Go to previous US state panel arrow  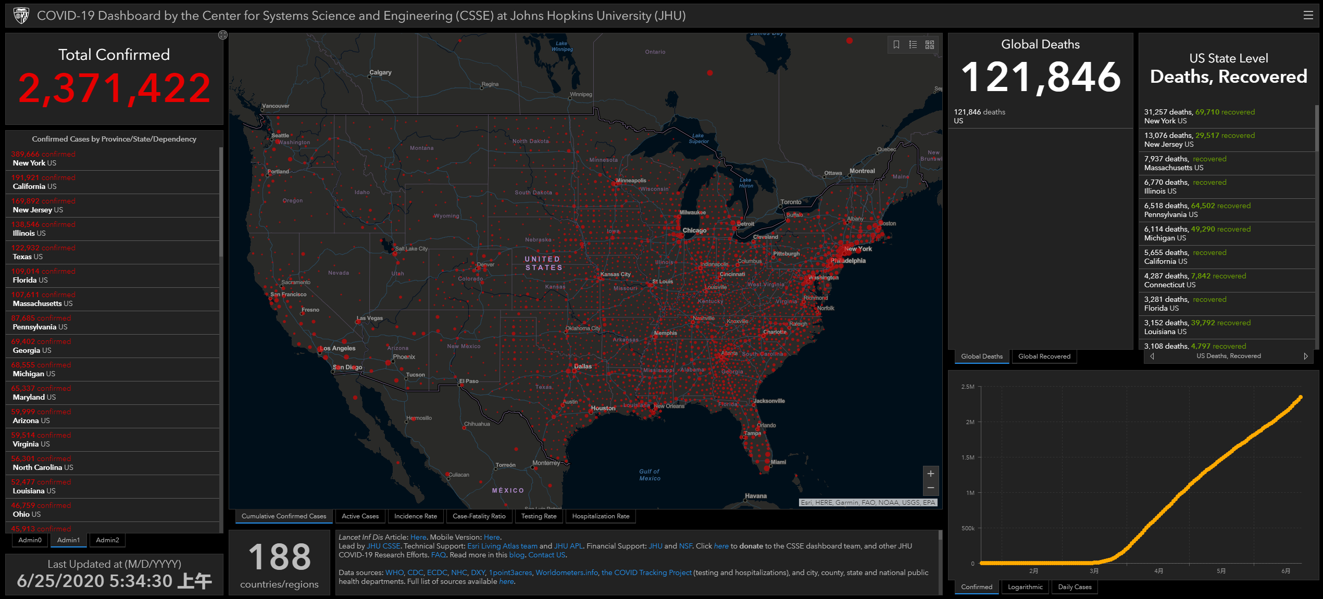tap(1152, 356)
